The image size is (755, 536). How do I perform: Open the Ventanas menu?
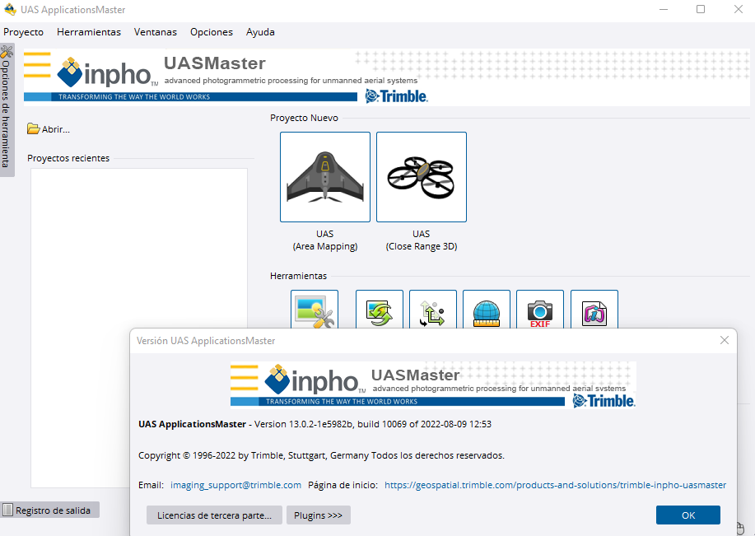[155, 32]
